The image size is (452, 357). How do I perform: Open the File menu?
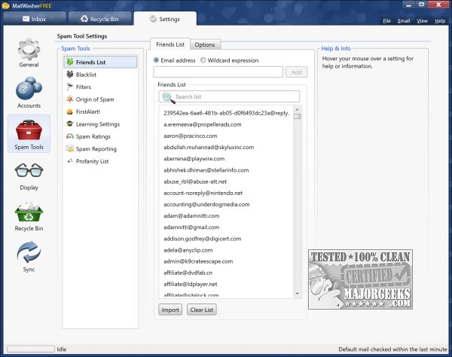pyautogui.click(x=387, y=21)
